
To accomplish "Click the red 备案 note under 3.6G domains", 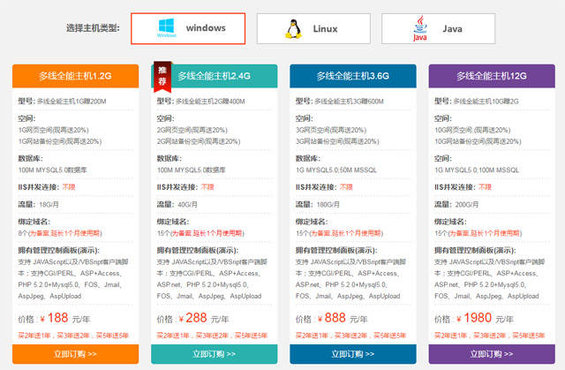I will tap(346, 233).
